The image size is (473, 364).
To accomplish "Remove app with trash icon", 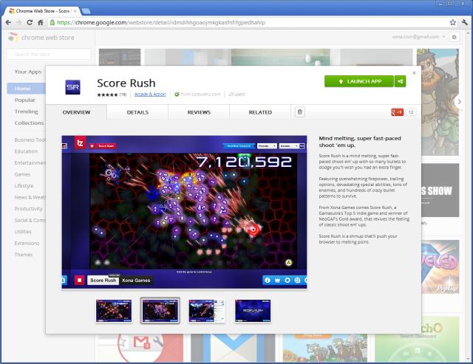I will [300, 112].
